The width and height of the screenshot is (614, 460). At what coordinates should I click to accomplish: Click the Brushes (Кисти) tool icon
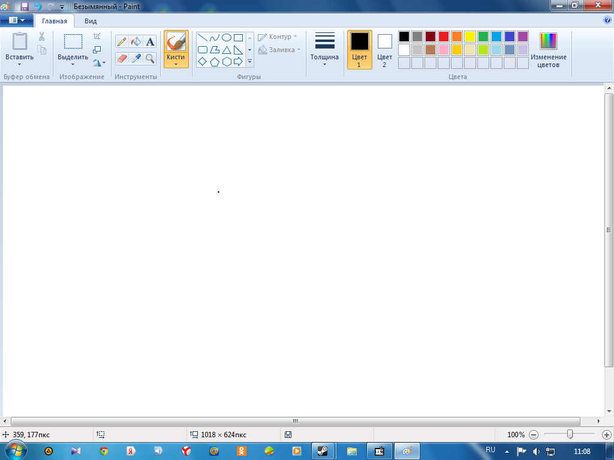coord(176,41)
